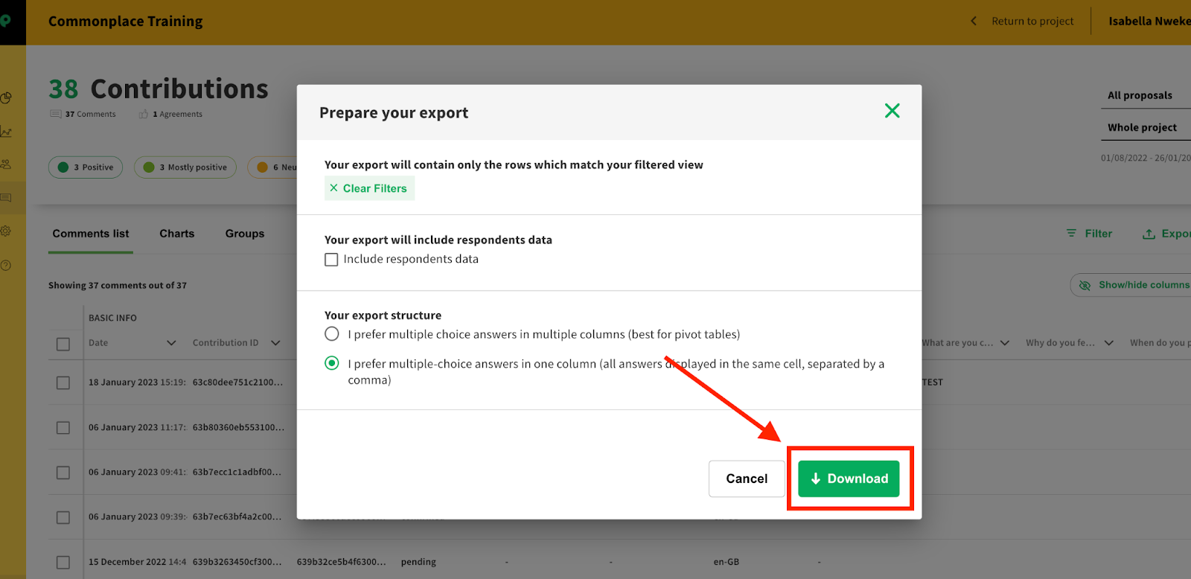Click the Download arrow icon

tap(815, 479)
